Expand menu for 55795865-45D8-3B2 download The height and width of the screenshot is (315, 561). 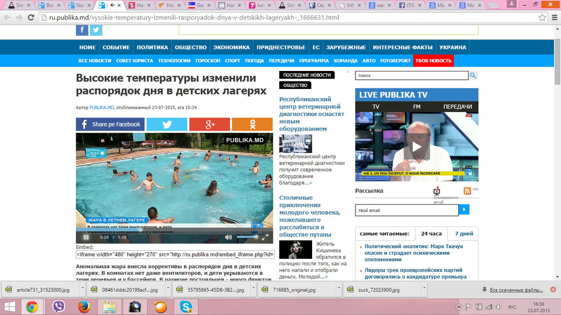pos(253,290)
